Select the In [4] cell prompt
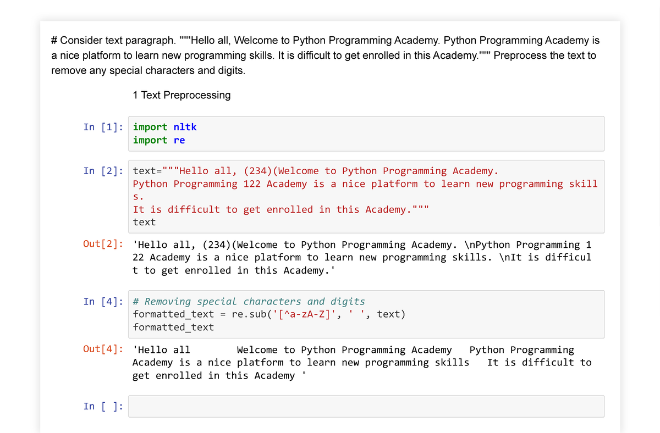 click(103, 301)
